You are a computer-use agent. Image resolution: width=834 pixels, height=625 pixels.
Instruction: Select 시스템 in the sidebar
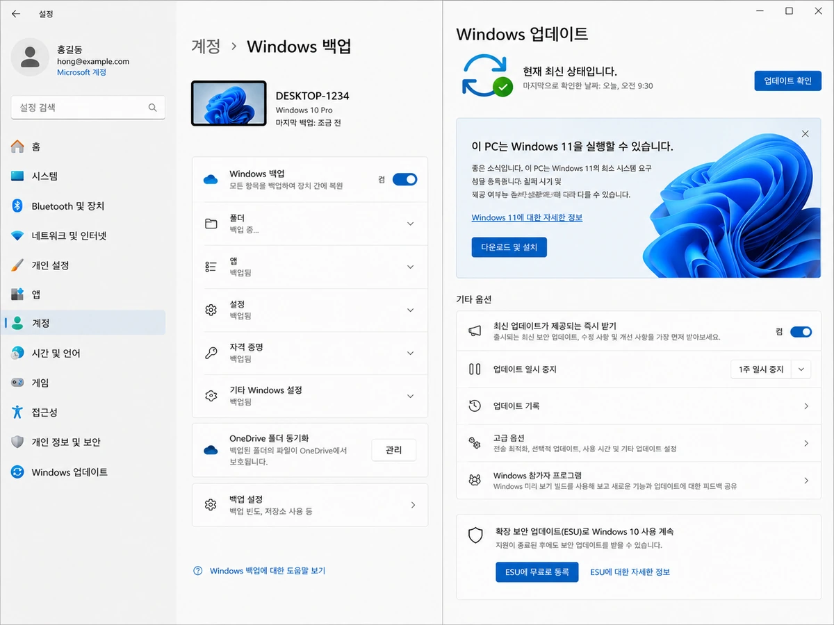coord(83,176)
